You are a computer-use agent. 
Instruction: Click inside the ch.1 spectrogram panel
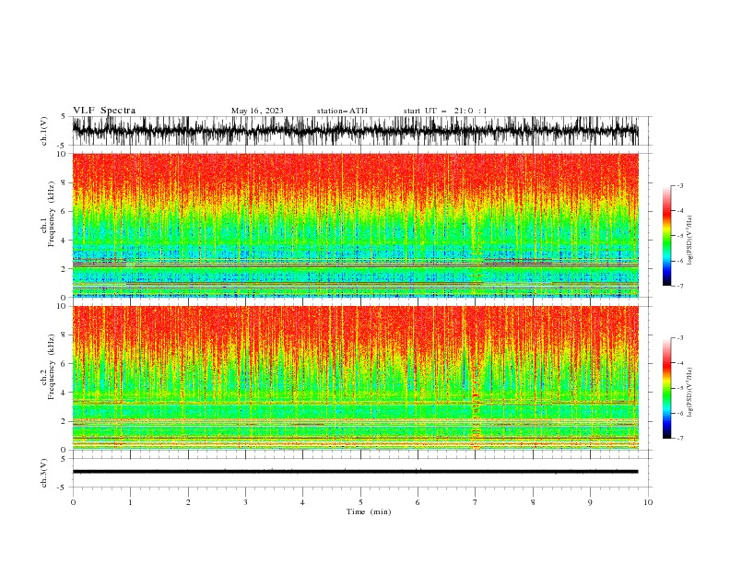355,225
